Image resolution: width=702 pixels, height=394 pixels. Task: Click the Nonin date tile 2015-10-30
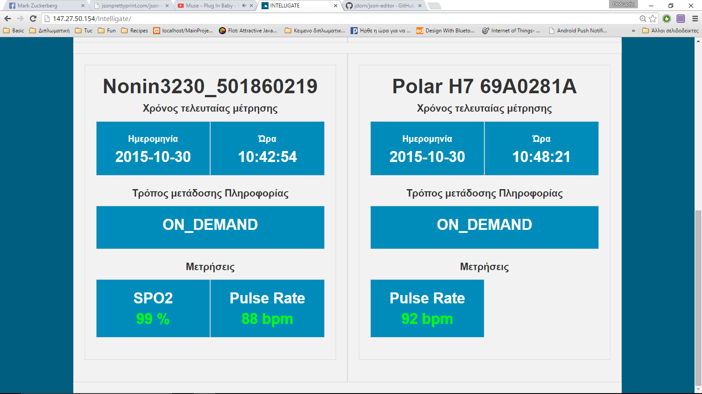pos(153,148)
